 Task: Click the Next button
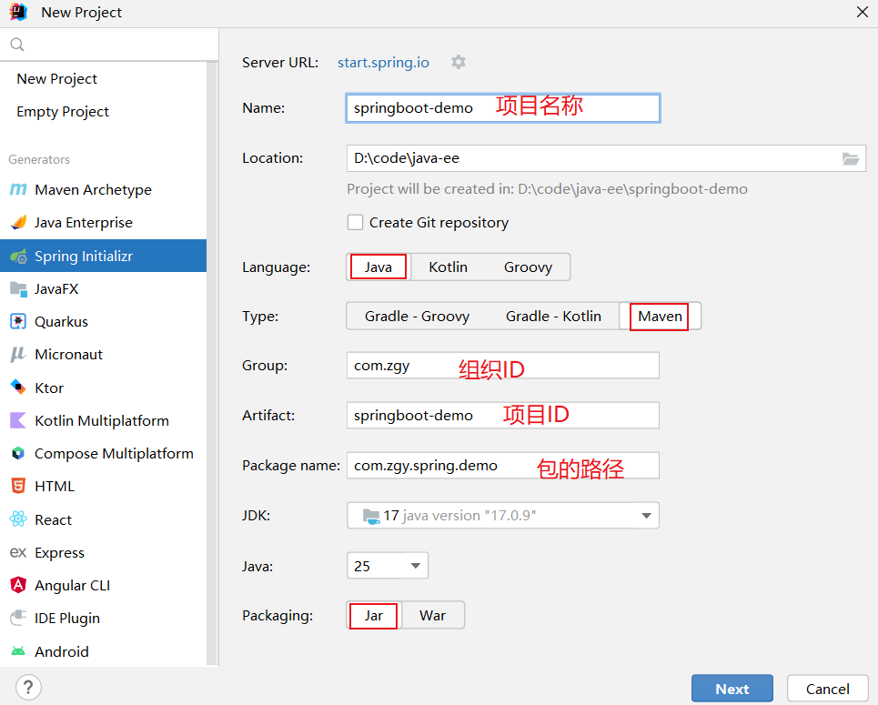tap(732, 689)
